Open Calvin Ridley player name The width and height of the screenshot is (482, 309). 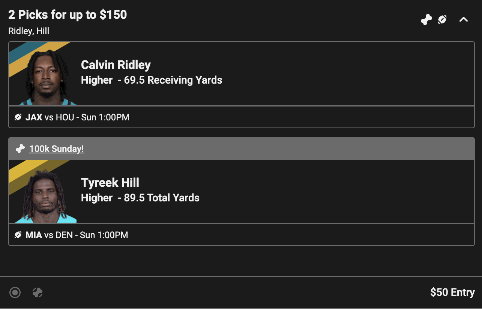click(116, 65)
